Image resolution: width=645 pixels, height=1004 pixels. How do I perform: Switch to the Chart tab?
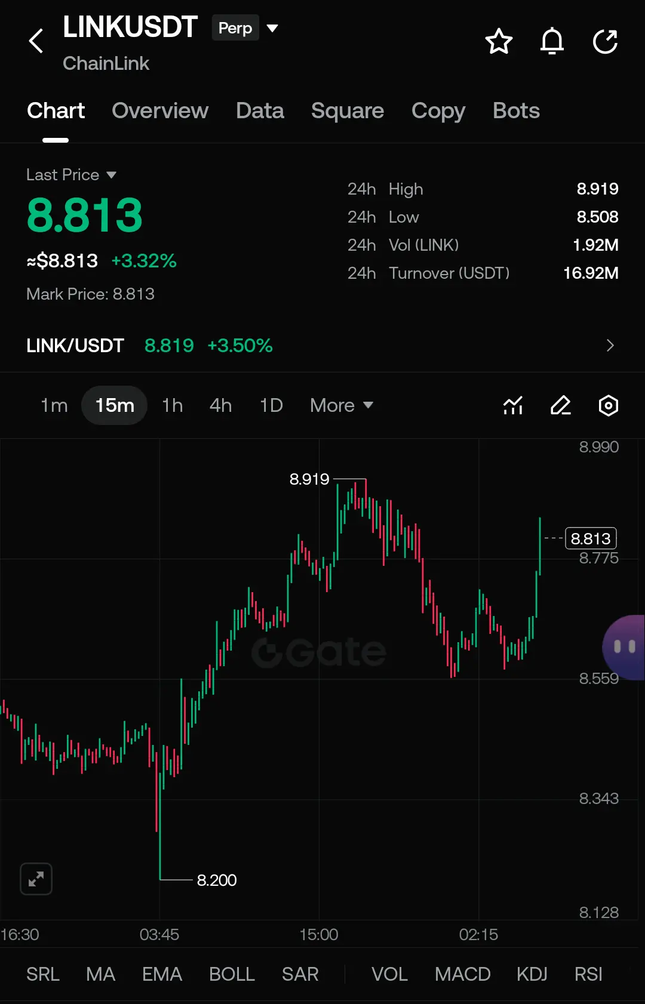click(56, 111)
